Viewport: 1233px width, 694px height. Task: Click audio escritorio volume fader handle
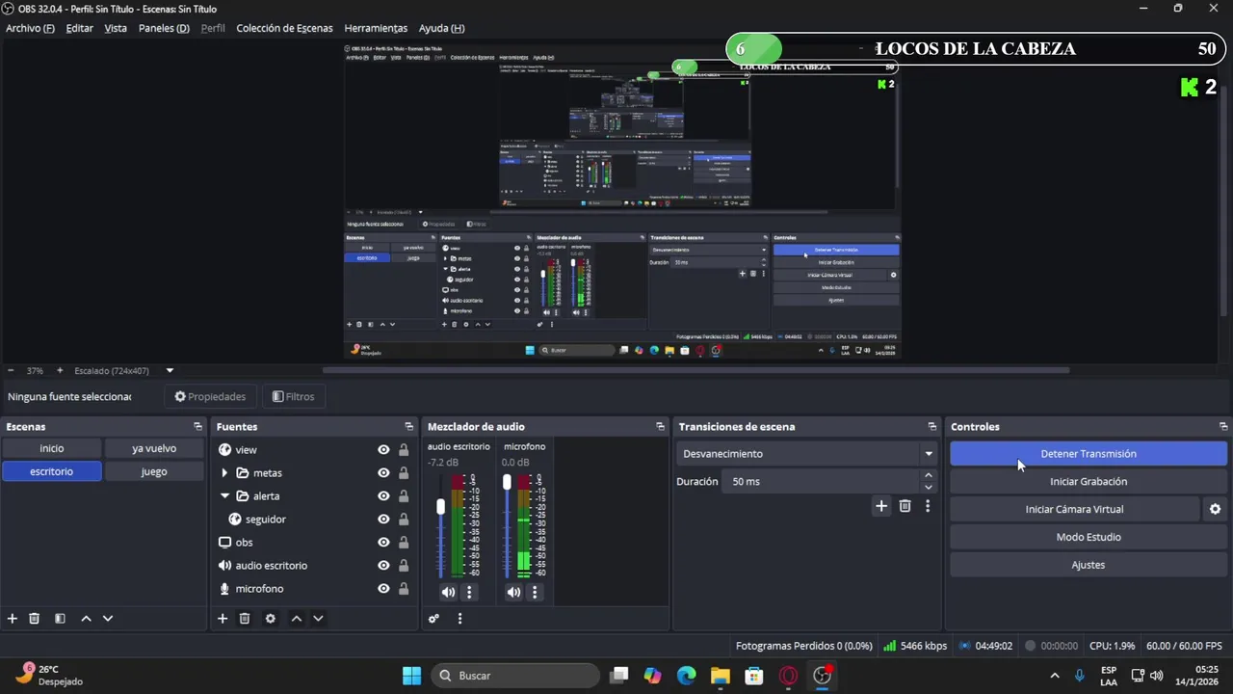click(x=441, y=506)
